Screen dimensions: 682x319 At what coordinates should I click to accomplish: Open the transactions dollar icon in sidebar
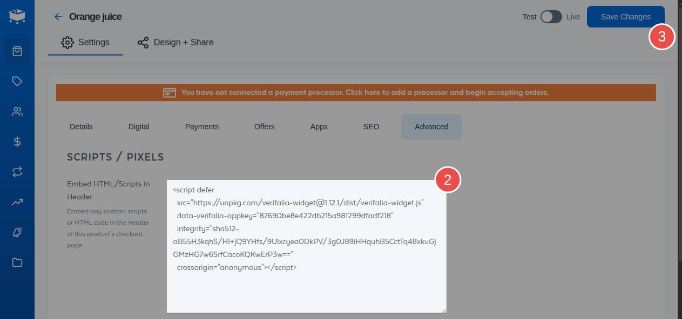point(17,142)
